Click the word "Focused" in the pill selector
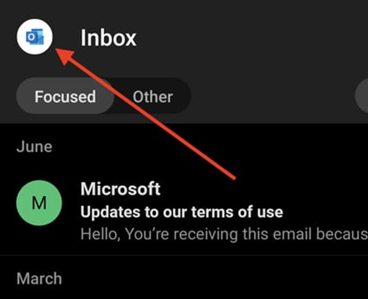 [x=65, y=96]
